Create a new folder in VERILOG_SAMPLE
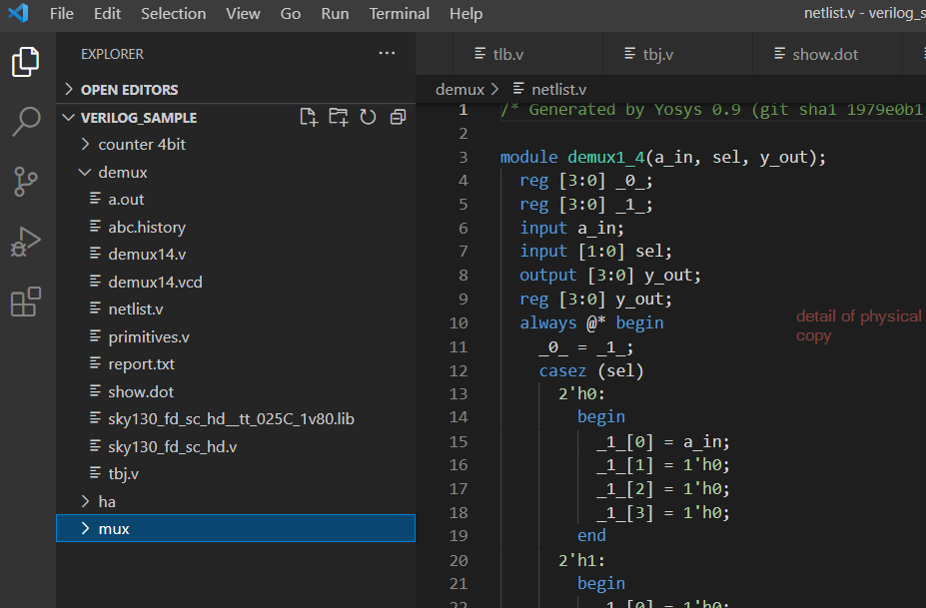The width and height of the screenshot is (926, 608). tap(339, 117)
